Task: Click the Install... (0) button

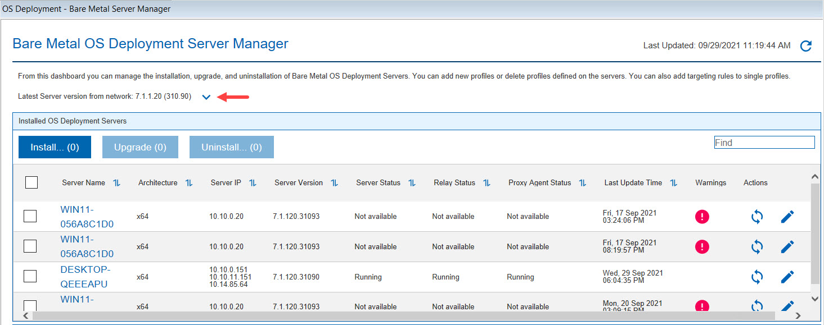Action: click(x=55, y=147)
